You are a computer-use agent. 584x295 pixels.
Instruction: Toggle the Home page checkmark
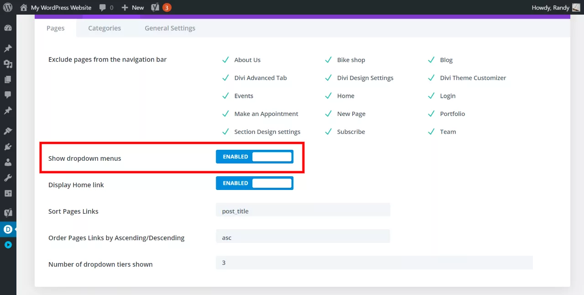[328, 95]
